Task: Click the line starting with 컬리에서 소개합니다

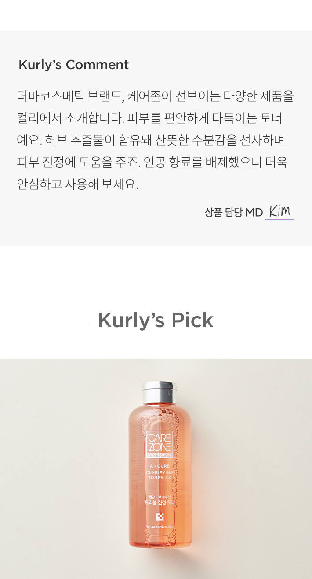Action: click(x=149, y=118)
